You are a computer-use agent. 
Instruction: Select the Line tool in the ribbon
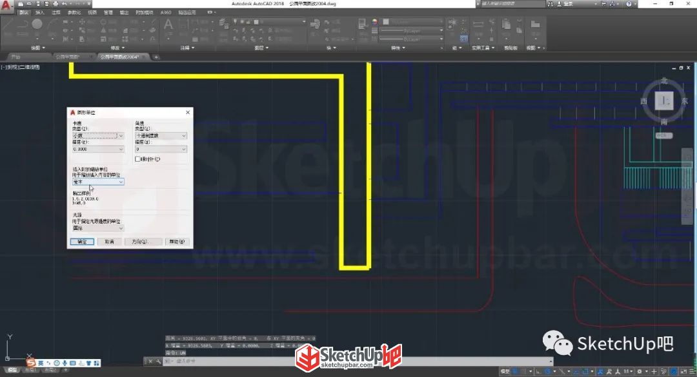pyautogui.click(x=8, y=25)
